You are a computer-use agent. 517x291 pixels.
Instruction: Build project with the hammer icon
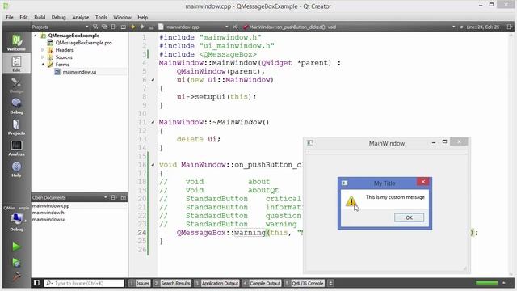pyautogui.click(x=16, y=276)
